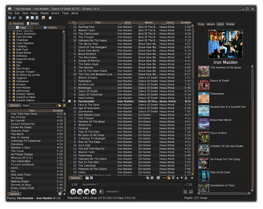Toggle mute with the speaker button

[x=101, y=192]
